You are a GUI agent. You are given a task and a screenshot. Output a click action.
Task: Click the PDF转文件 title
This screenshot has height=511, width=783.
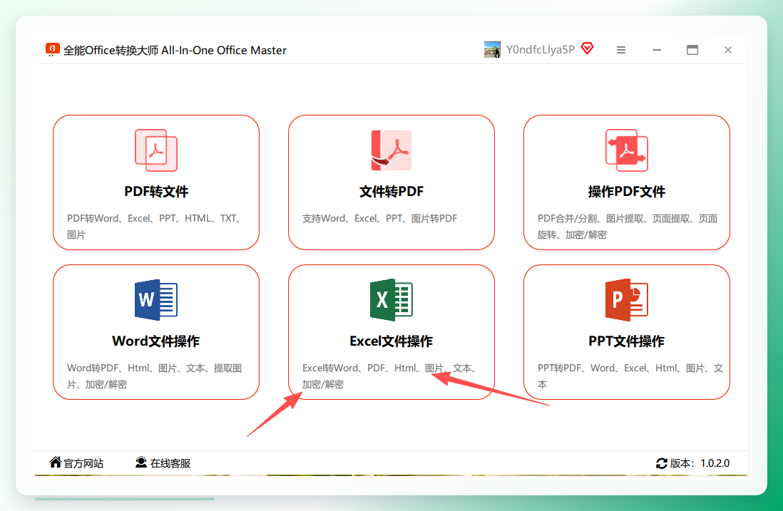coord(156,192)
